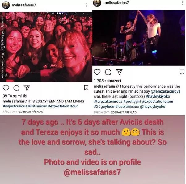186x184 pixels.
Task: Send the right performance video post
Action: tap(119, 72)
